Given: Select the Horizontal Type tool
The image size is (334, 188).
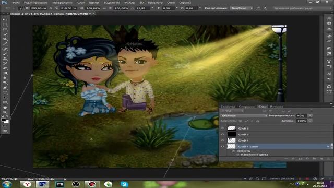Looking at the screenshot, I should [5, 92].
